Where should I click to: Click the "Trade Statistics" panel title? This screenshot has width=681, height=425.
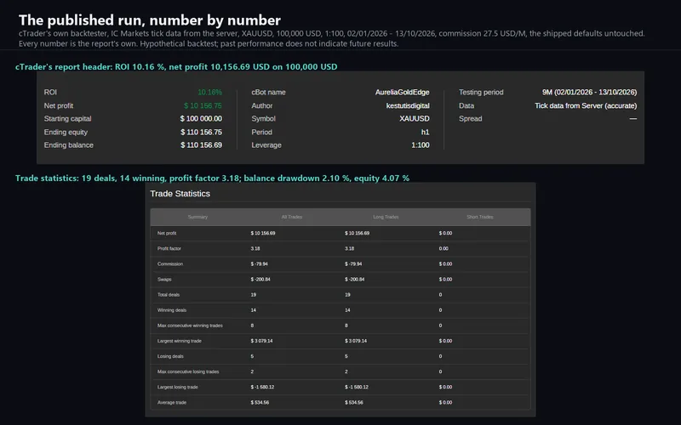pyautogui.click(x=180, y=194)
